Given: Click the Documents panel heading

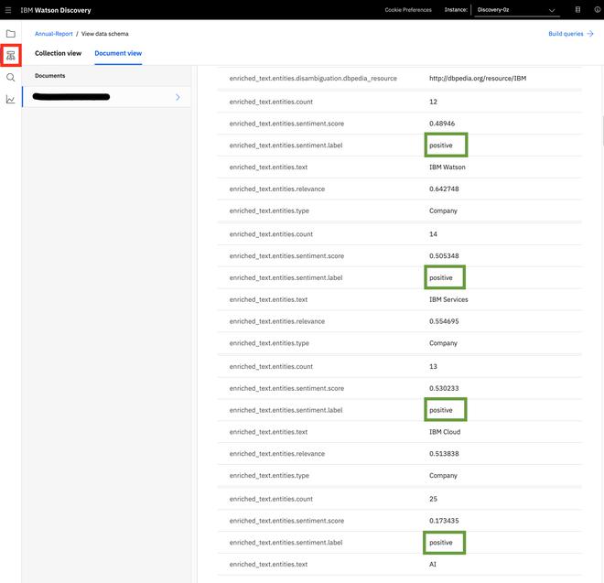Looking at the screenshot, I should [50, 76].
